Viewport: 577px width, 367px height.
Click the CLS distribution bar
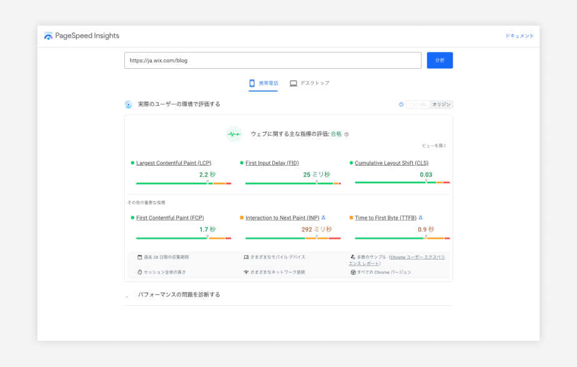pyautogui.click(x=402, y=183)
